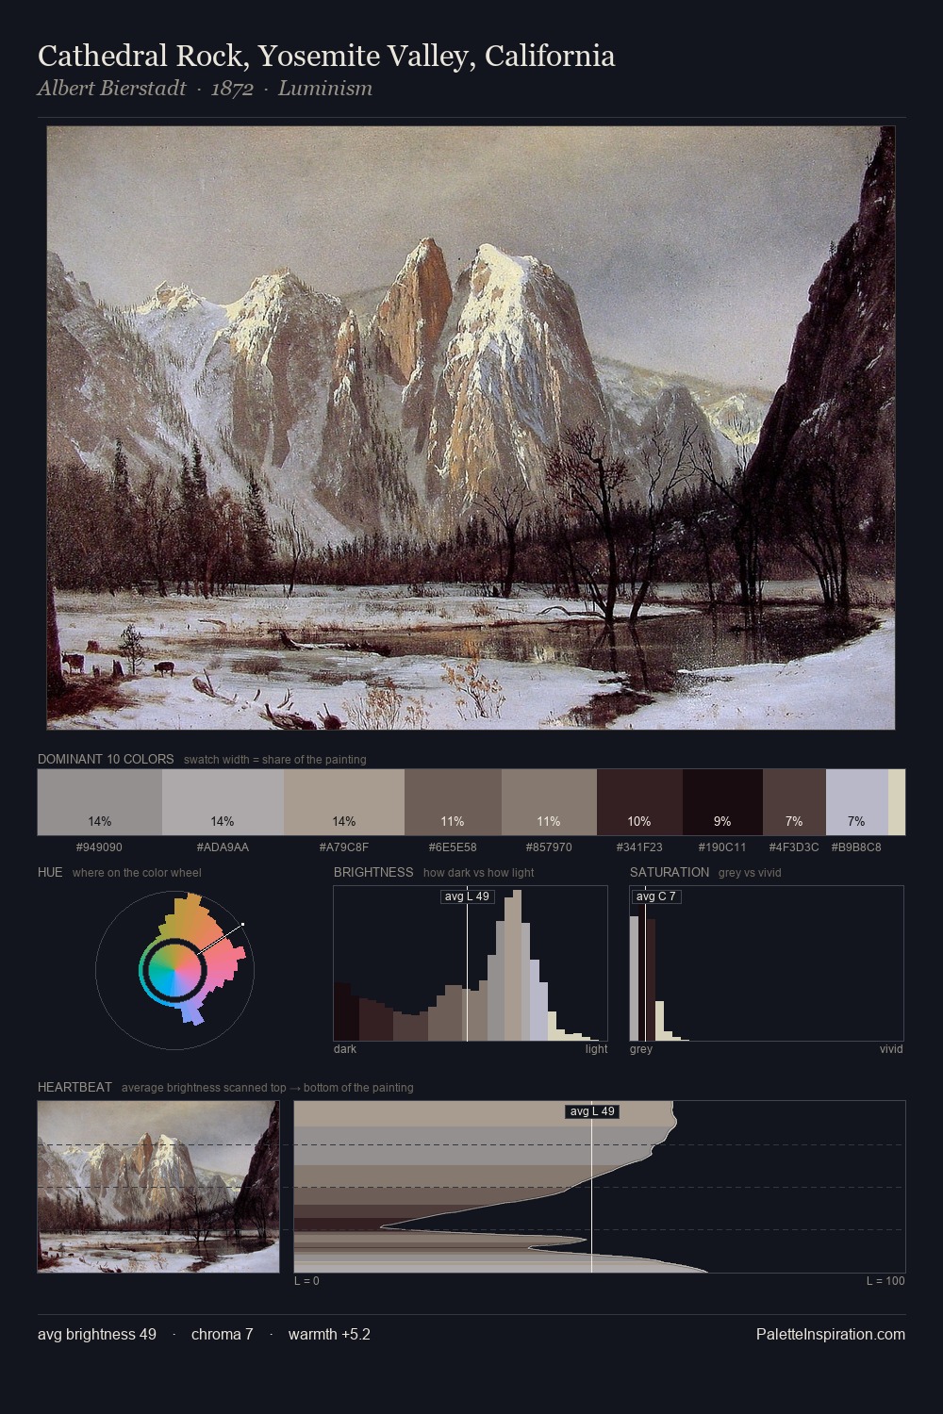
Task: Click the heartbeat brightness profile chart
Action: coord(600,1187)
